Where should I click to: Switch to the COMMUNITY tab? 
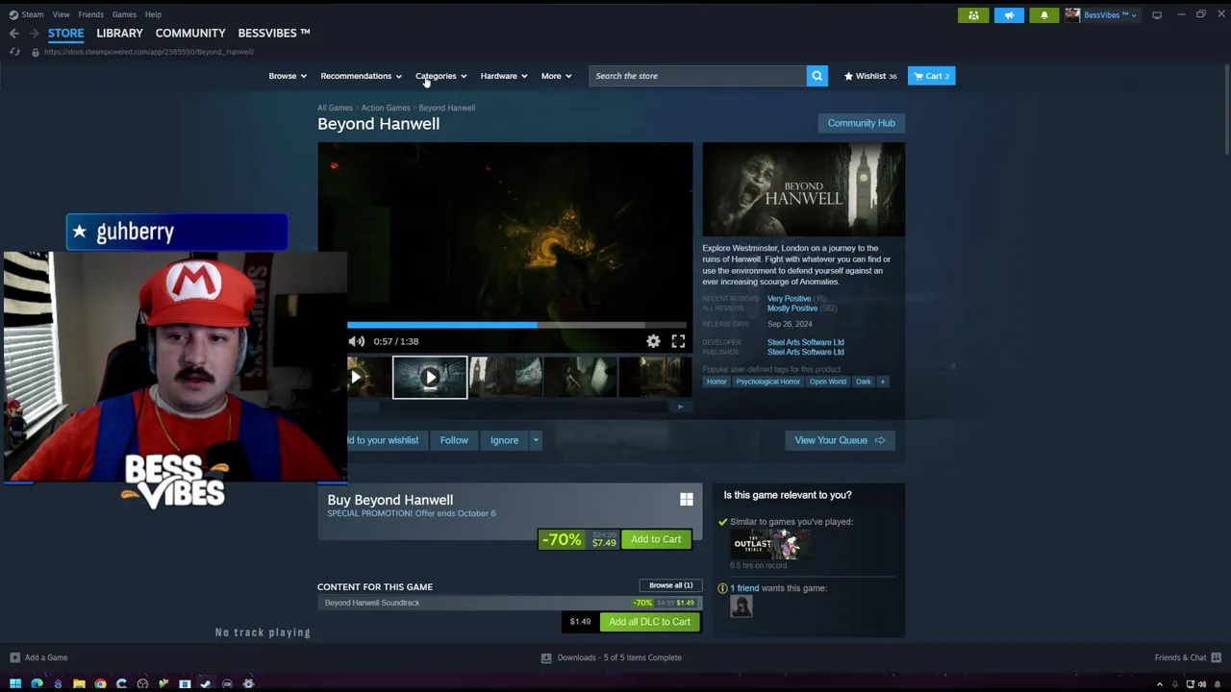[190, 33]
